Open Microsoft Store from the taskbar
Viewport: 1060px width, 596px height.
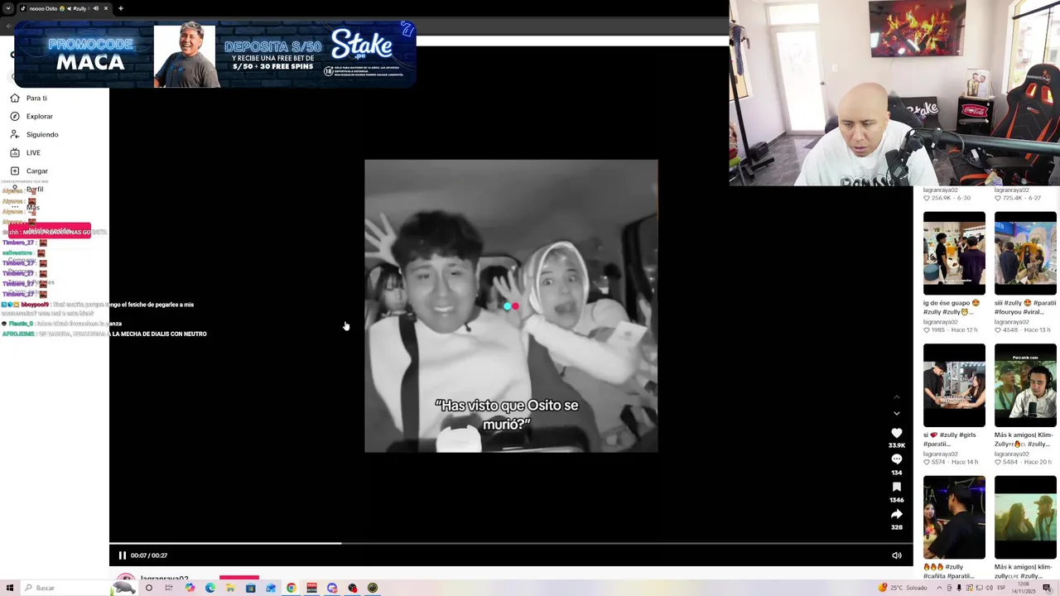coord(251,588)
